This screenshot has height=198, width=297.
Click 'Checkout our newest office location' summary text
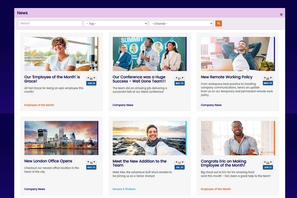click(51, 170)
